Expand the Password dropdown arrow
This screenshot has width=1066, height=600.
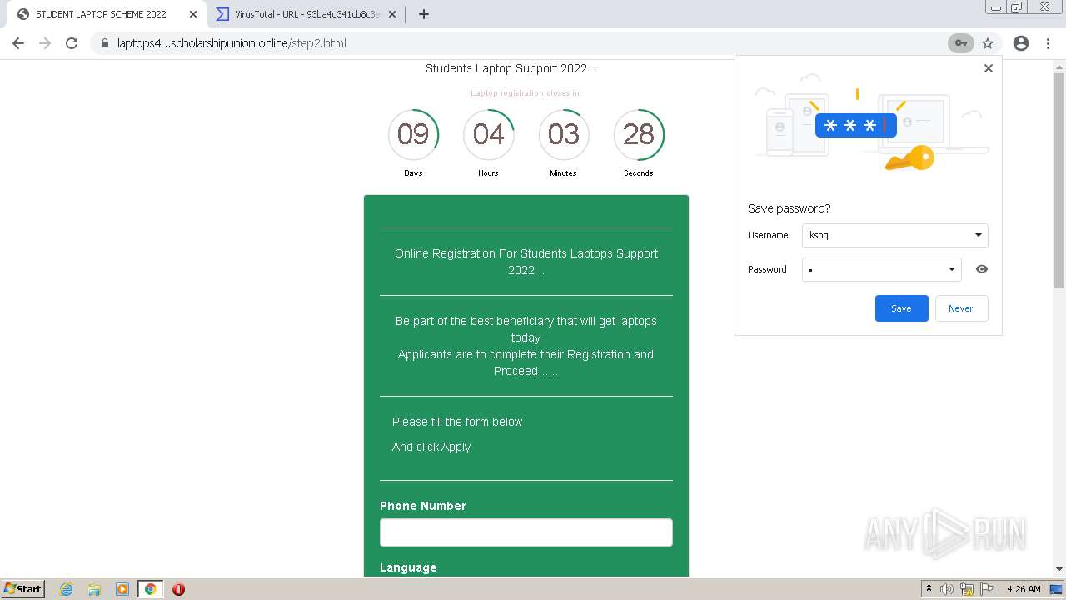pos(952,269)
